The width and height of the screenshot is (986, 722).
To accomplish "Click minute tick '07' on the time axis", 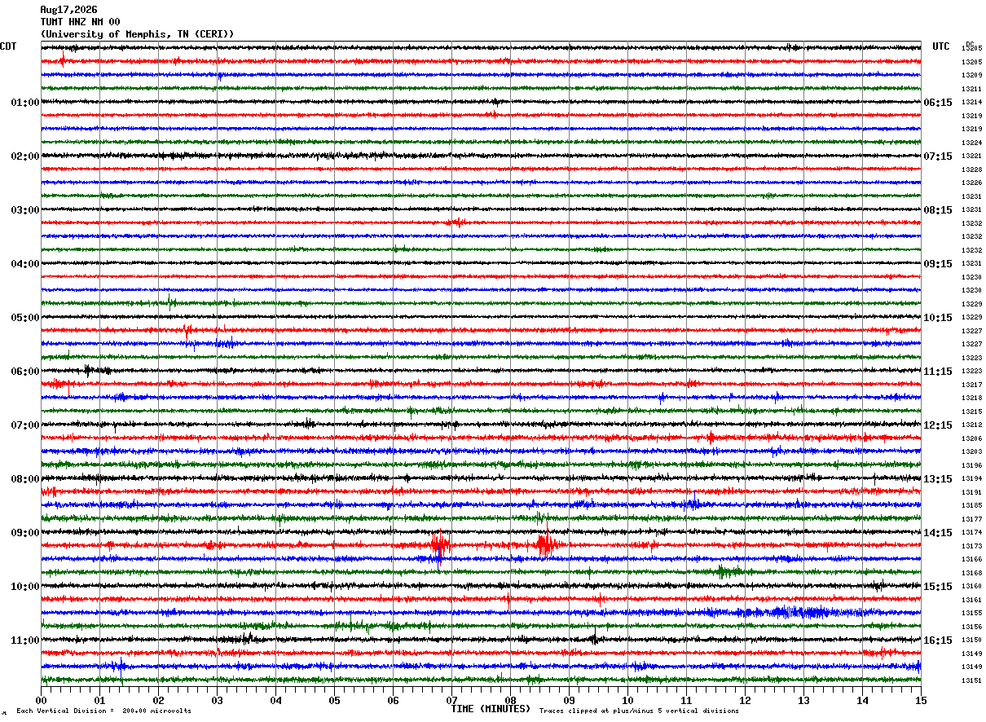I will tap(451, 700).
